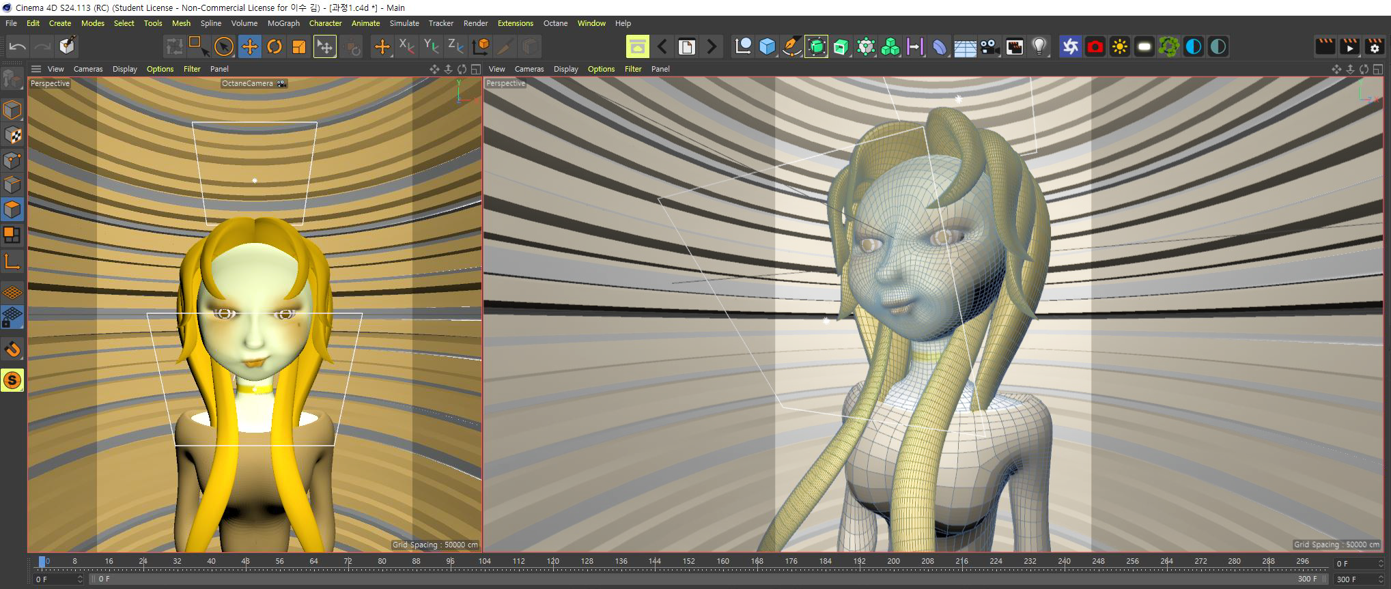Switch to Model mode in sidebar
1391x589 pixels.
tap(12, 110)
